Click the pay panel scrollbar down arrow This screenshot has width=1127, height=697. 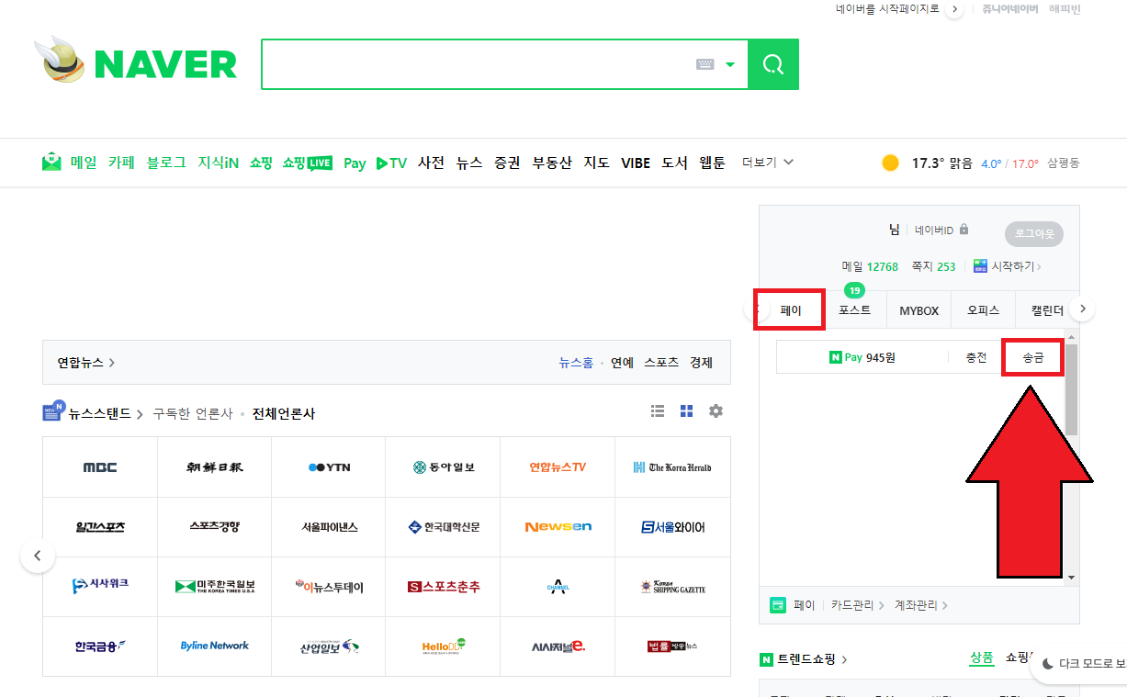click(x=1071, y=578)
